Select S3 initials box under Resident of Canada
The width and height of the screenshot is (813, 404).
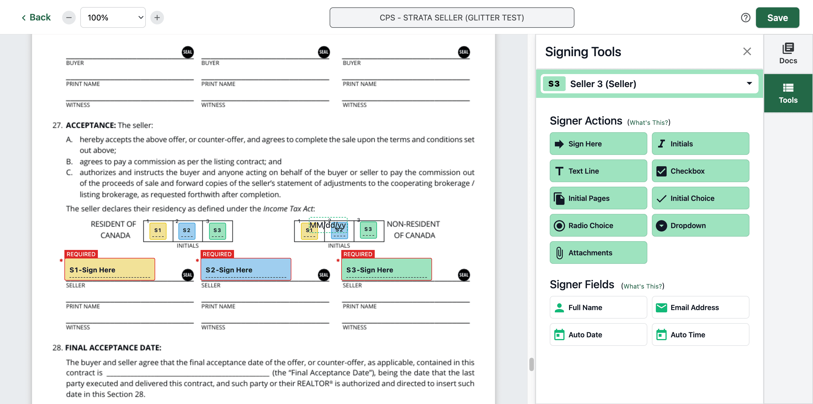tap(217, 231)
